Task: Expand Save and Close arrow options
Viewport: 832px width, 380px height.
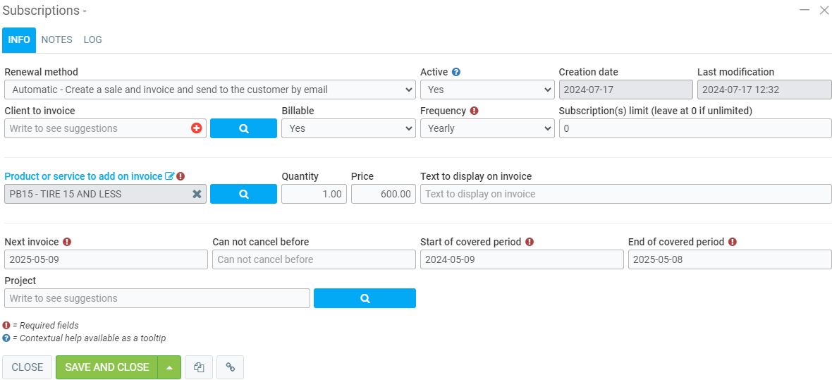Action: pos(169,367)
